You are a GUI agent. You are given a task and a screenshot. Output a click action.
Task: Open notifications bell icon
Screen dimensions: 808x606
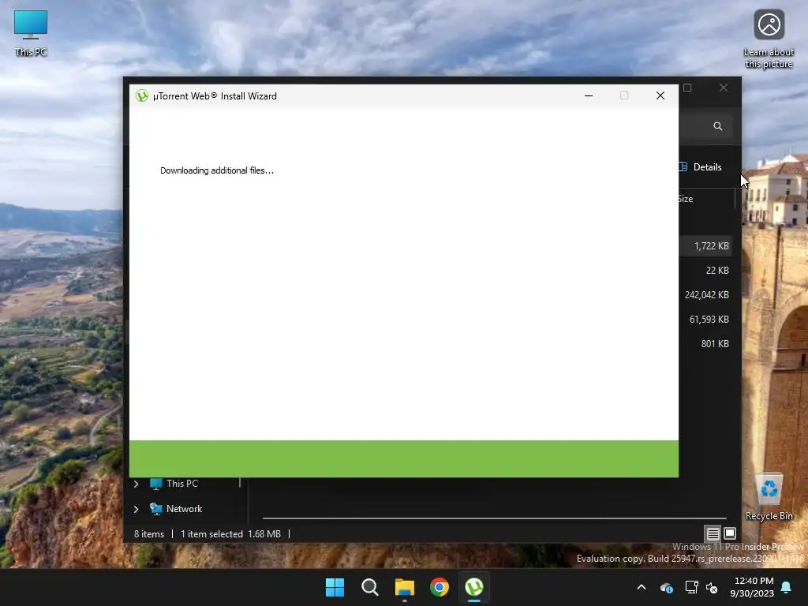click(x=787, y=587)
